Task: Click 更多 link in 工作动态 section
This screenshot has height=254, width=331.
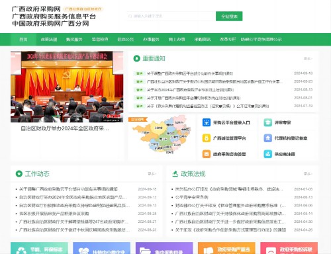Action: pos(152,174)
